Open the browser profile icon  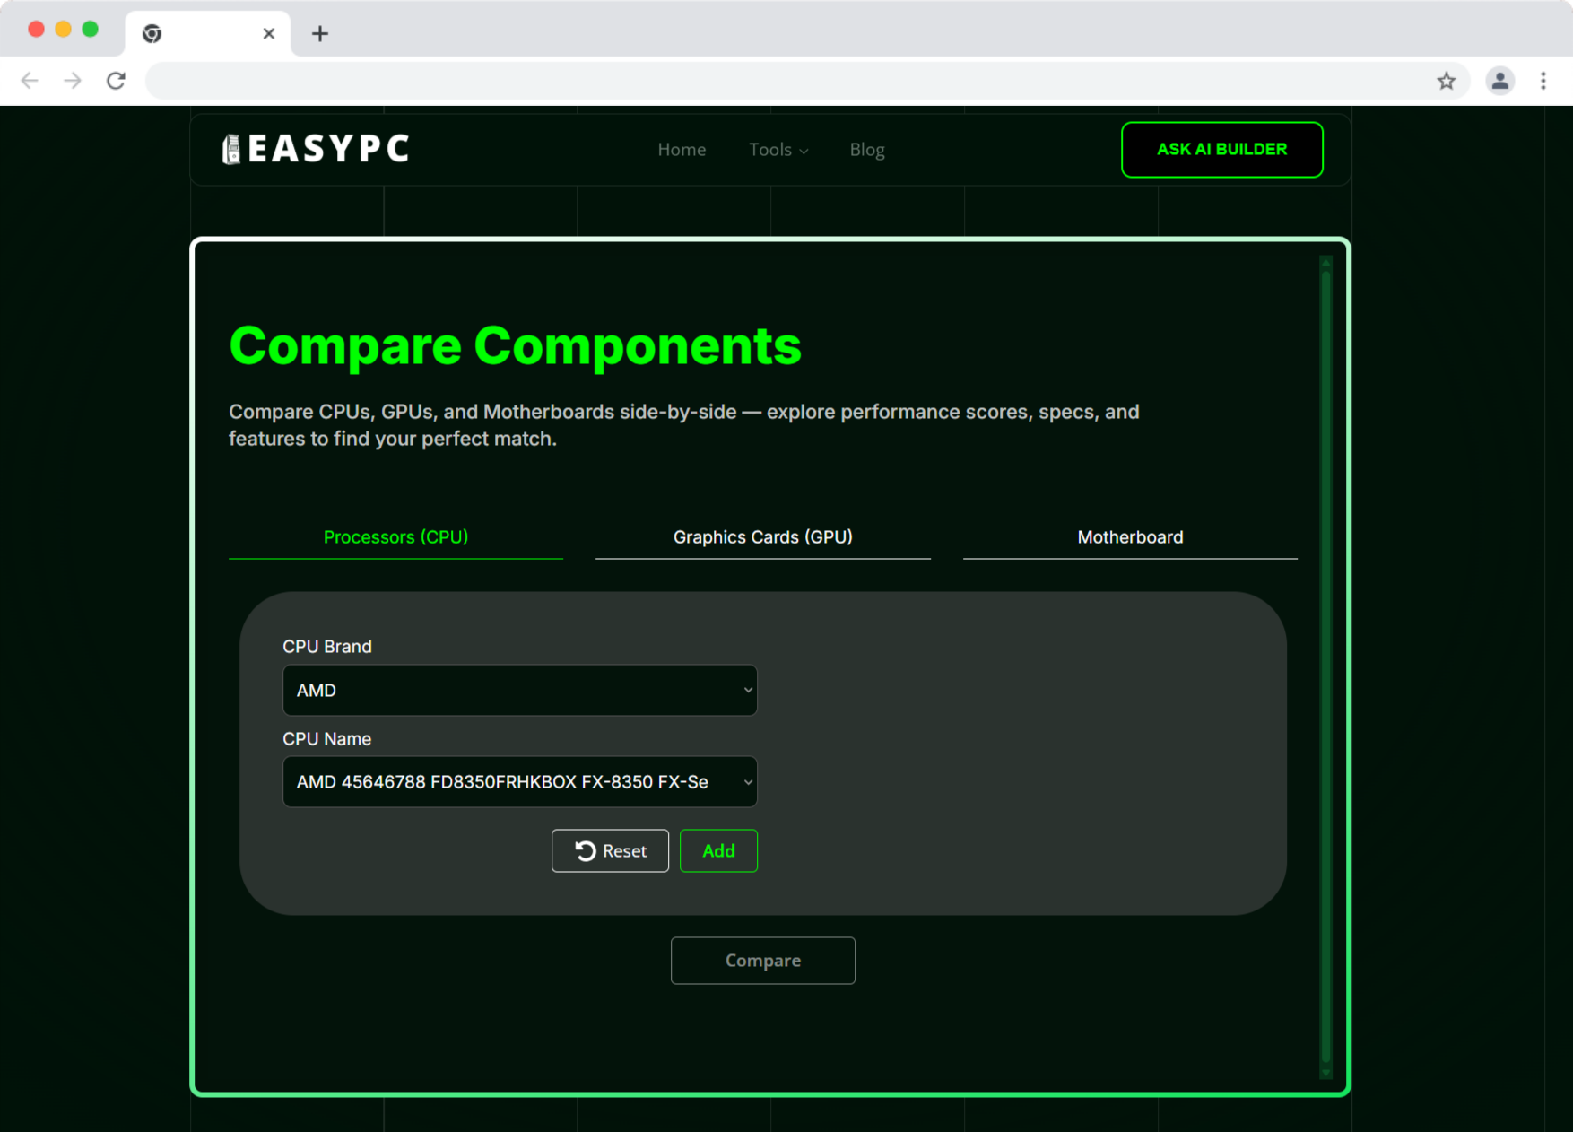click(x=1499, y=81)
